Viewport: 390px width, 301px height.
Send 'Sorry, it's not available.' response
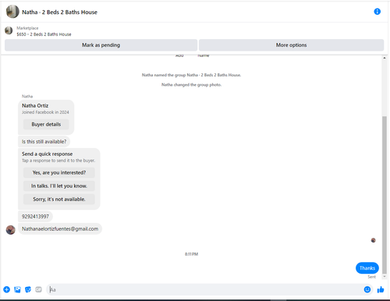click(x=59, y=199)
